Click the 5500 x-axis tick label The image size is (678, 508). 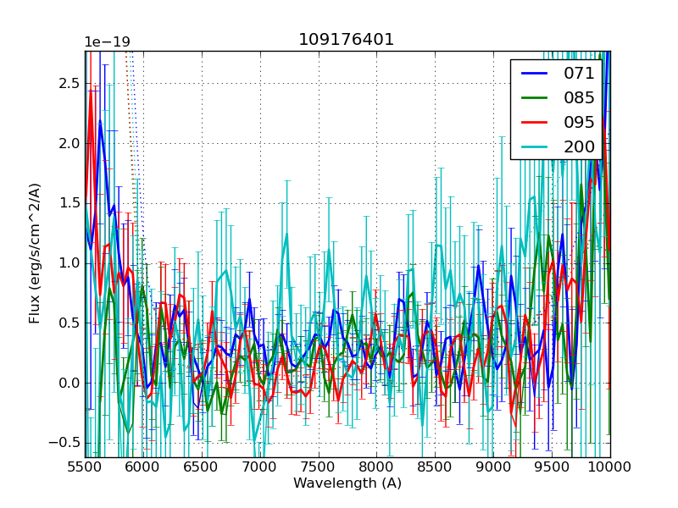(85, 467)
